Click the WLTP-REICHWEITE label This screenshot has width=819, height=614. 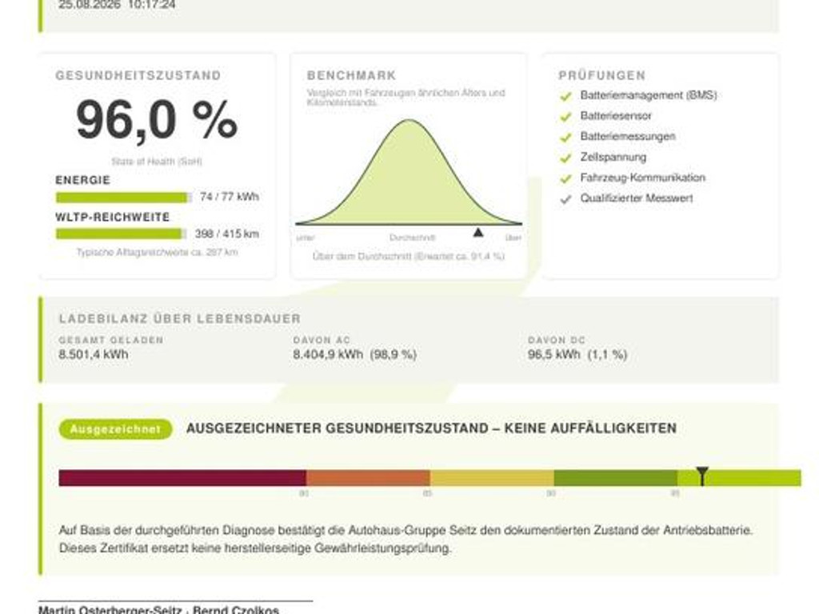(113, 217)
